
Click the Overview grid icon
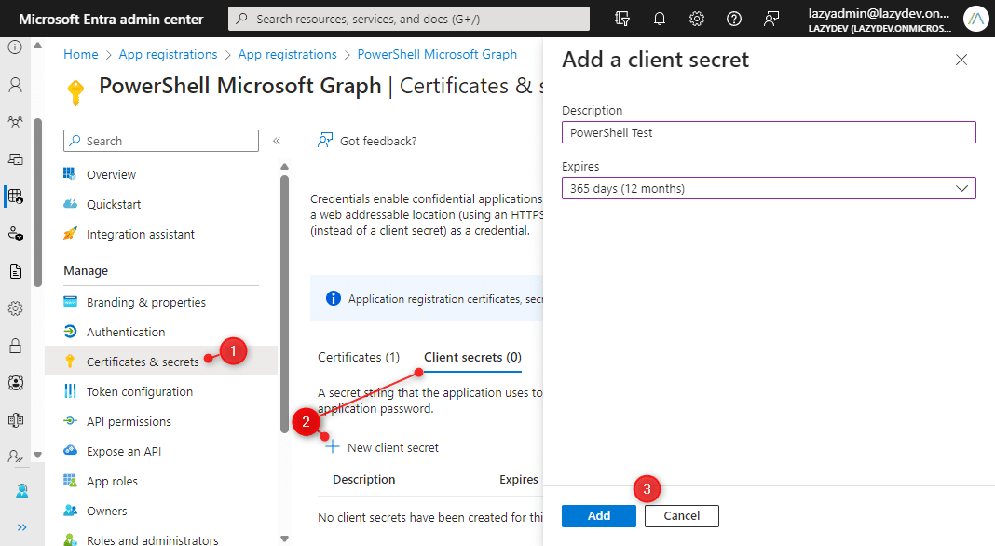[70, 174]
